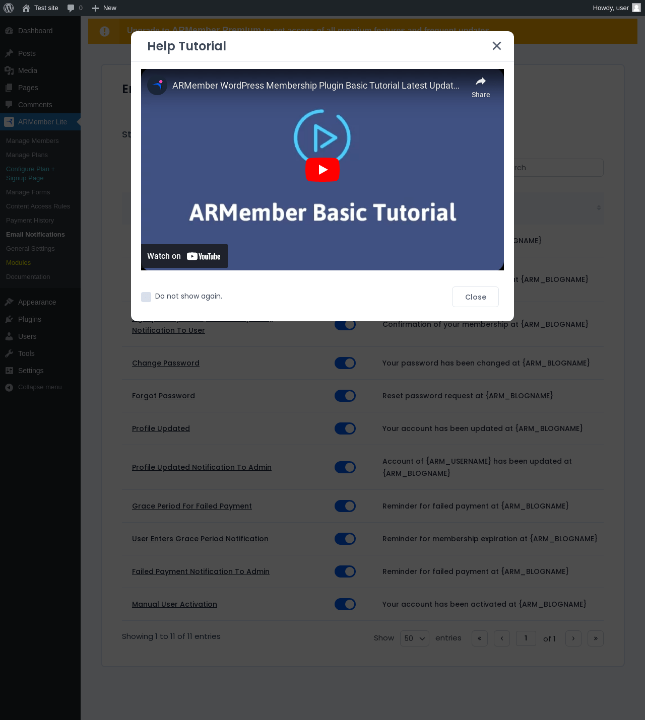This screenshot has height=720, width=645.
Task: Click the Appearance brush icon
Action: pos(9,302)
